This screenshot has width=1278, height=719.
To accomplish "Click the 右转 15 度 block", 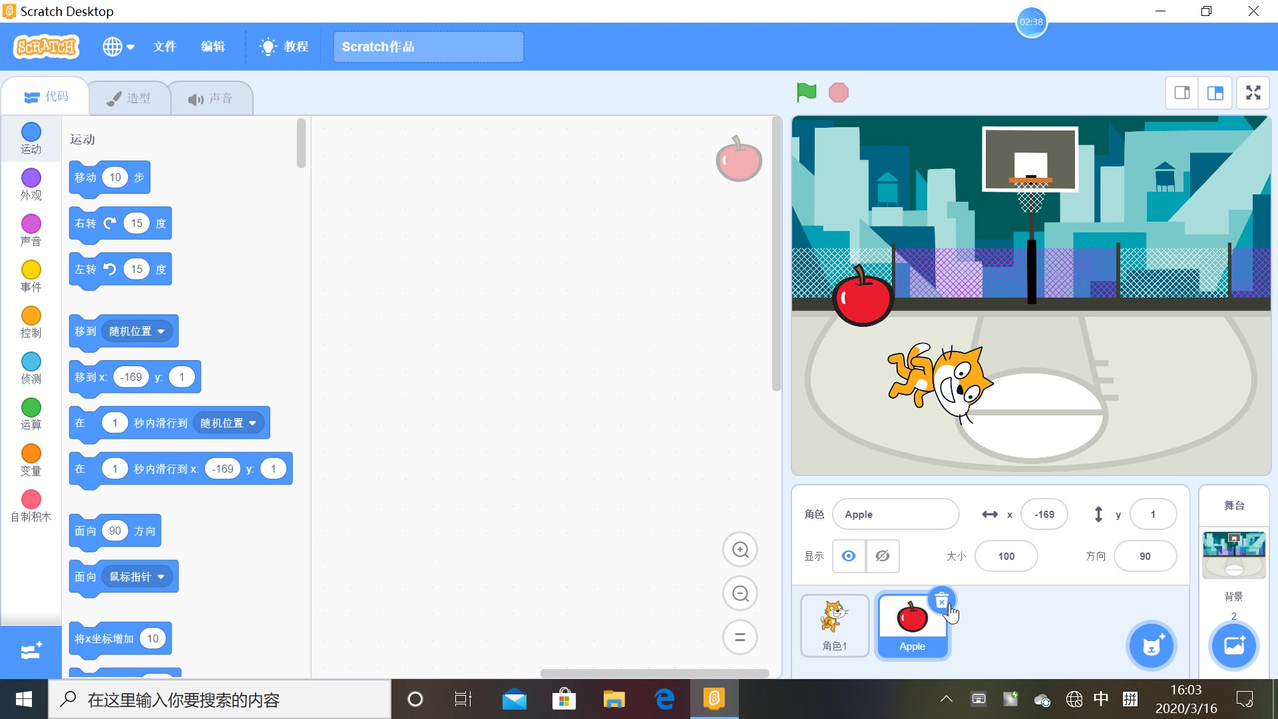I will click(x=120, y=224).
